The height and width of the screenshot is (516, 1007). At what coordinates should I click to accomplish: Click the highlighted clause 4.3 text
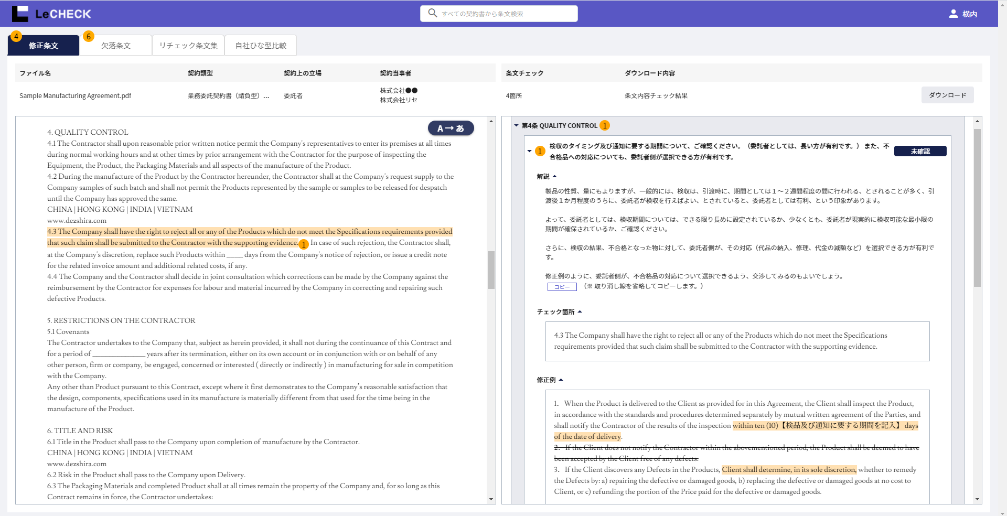[250, 237]
